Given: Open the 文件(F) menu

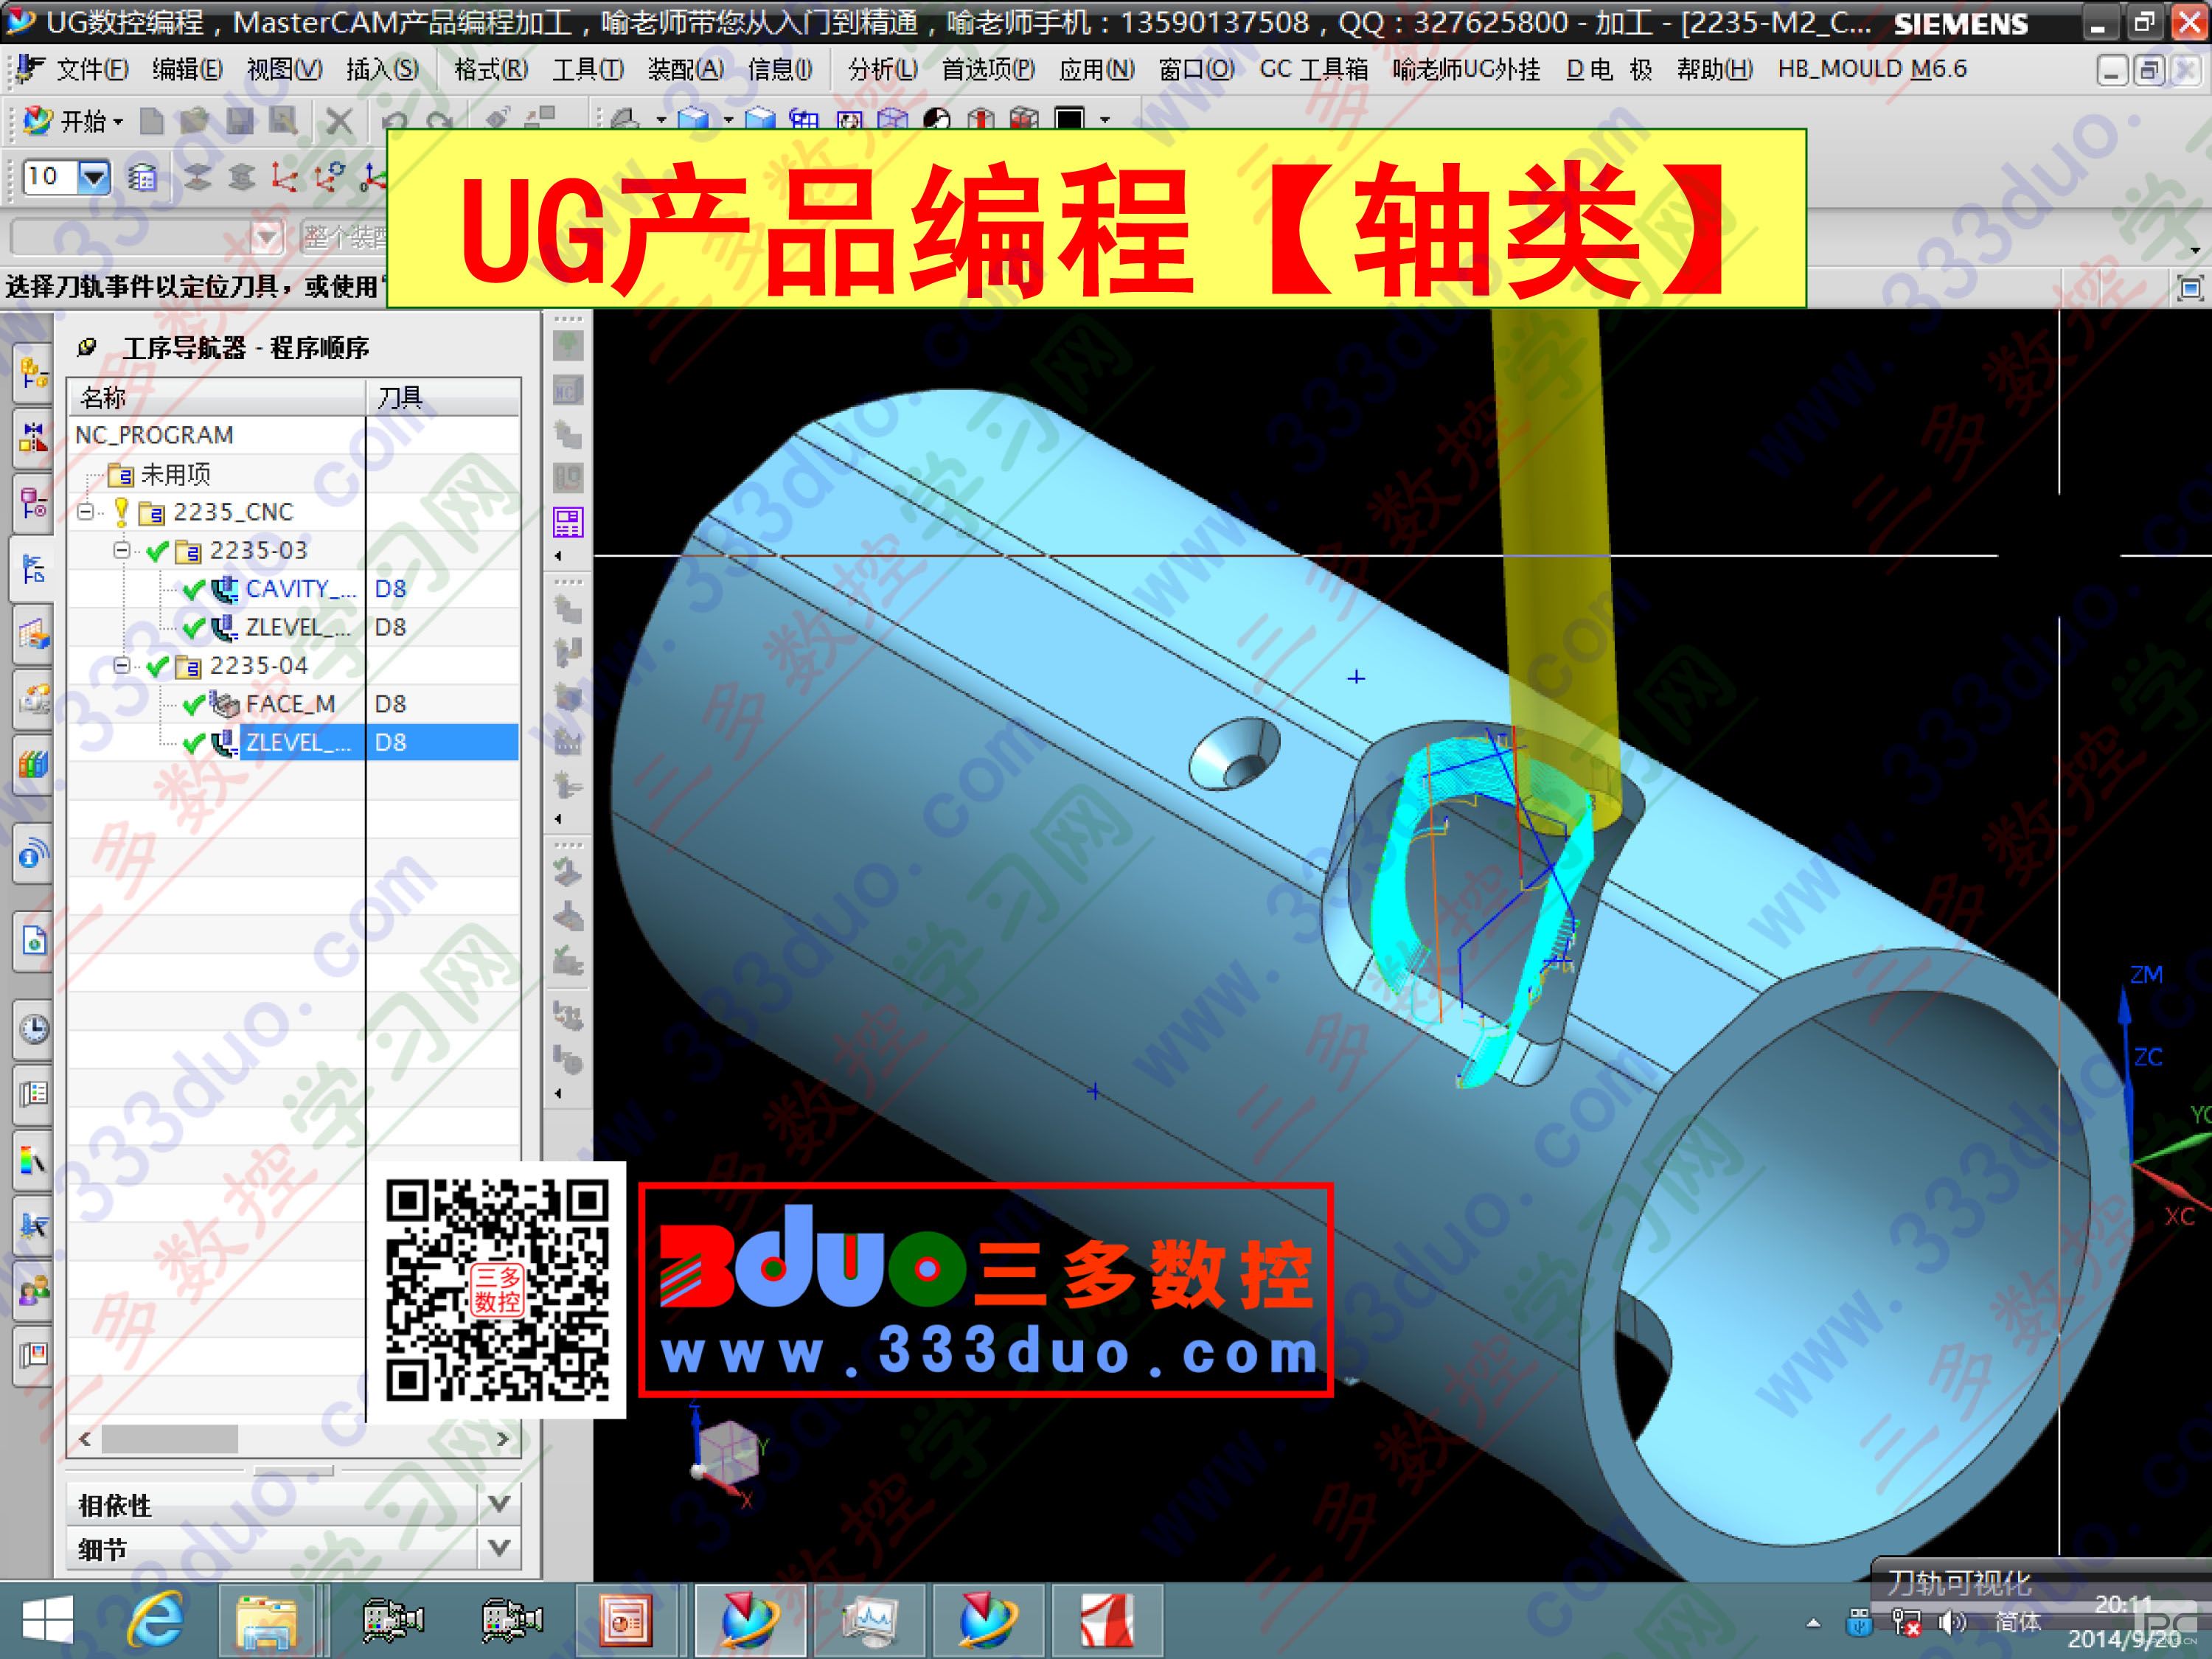Looking at the screenshot, I should pos(91,69).
